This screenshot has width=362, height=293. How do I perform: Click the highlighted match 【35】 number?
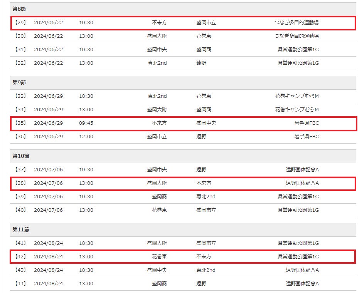pyautogui.click(x=20, y=123)
